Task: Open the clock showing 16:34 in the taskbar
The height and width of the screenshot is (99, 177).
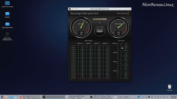Action: coord(174,97)
